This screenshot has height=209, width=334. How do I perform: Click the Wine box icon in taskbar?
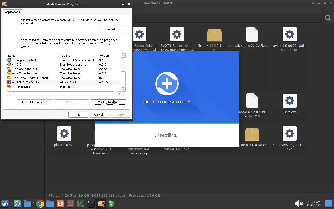101,204
